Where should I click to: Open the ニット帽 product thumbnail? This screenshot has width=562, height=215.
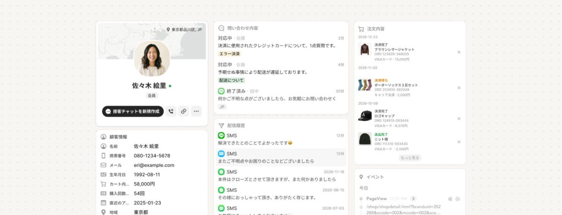click(365, 139)
